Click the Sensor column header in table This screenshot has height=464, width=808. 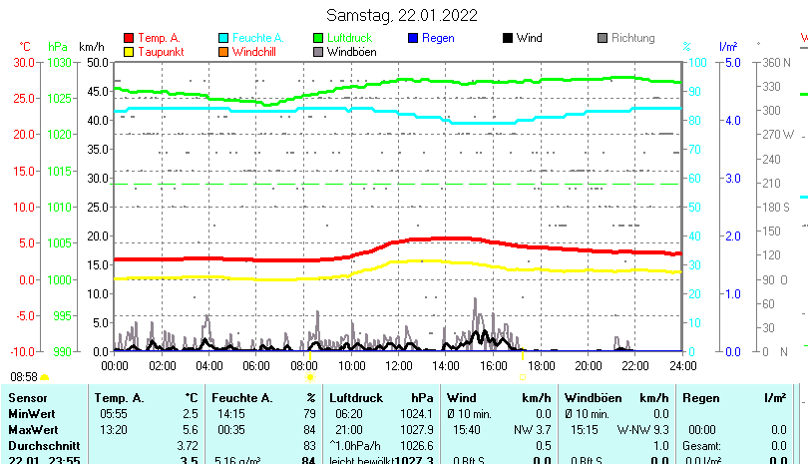pos(28,398)
